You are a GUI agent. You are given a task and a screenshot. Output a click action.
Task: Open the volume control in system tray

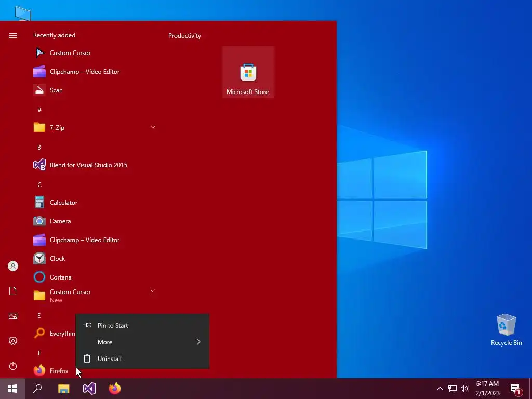tap(465, 389)
